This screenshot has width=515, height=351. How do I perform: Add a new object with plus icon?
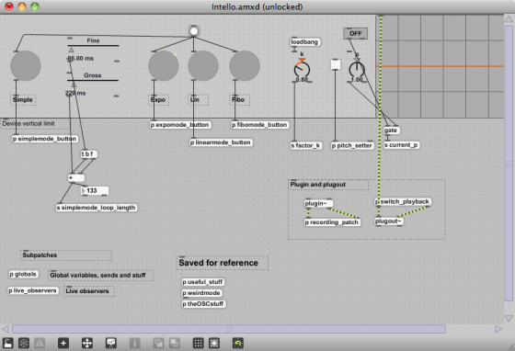pos(63,343)
